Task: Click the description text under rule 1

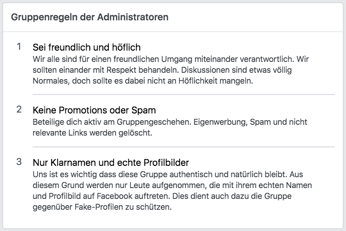Action: 171,70
